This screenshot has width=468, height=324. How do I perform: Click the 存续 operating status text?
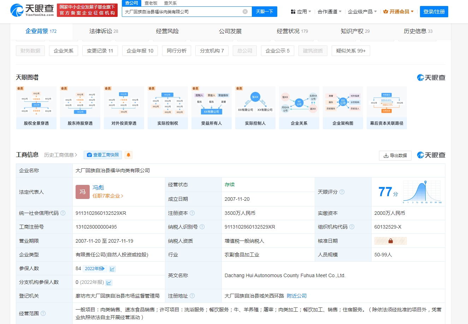tap(230, 185)
